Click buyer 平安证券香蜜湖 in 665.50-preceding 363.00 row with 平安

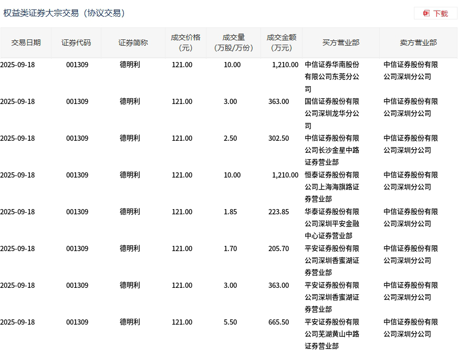pyautogui.click(x=332, y=297)
